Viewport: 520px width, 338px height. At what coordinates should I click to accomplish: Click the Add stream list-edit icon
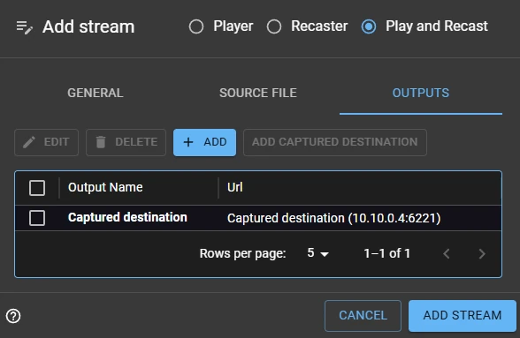click(25, 27)
